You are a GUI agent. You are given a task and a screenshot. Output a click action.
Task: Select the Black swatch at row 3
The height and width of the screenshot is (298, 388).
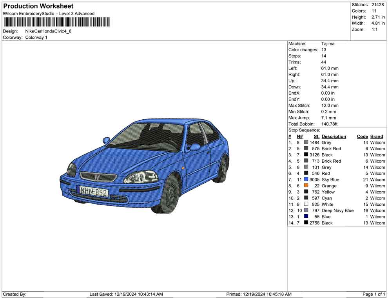click(305, 155)
